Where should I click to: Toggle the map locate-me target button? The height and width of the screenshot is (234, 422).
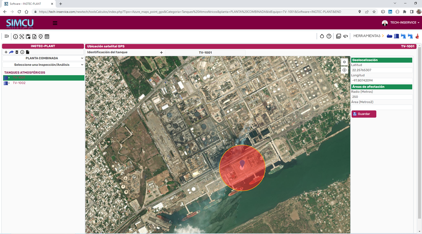(x=344, y=70)
